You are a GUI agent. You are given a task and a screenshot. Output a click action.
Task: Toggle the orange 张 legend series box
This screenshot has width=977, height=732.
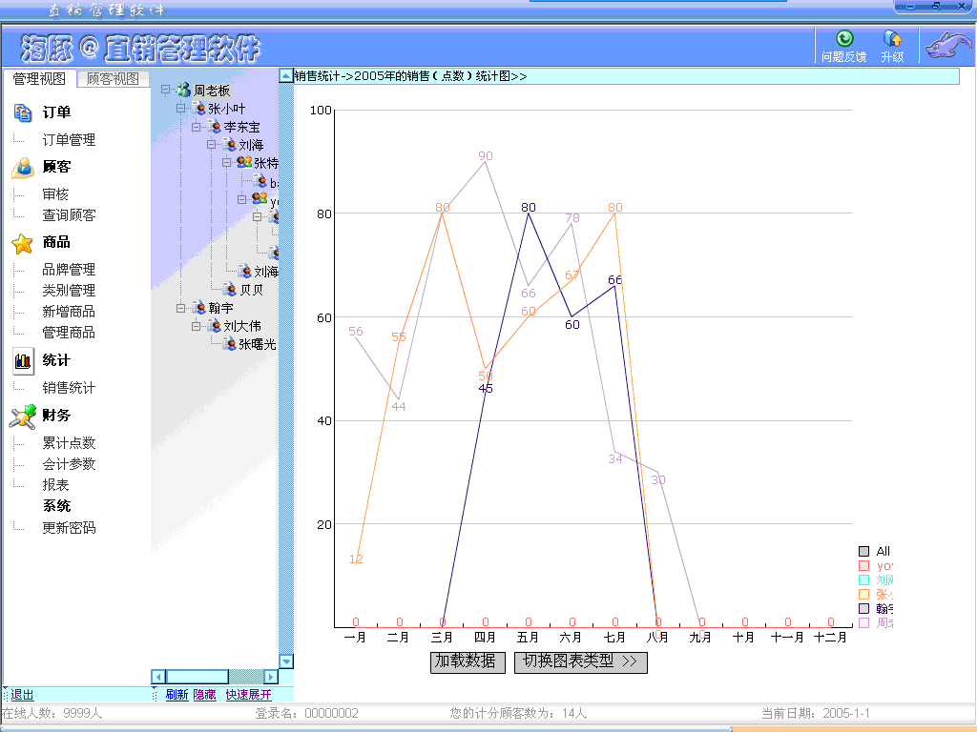click(863, 595)
